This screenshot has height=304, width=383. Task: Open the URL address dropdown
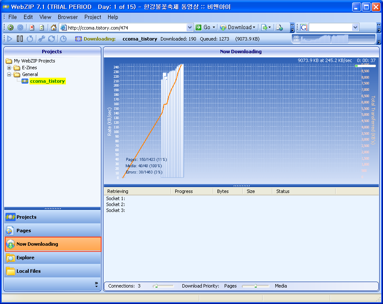(190, 27)
